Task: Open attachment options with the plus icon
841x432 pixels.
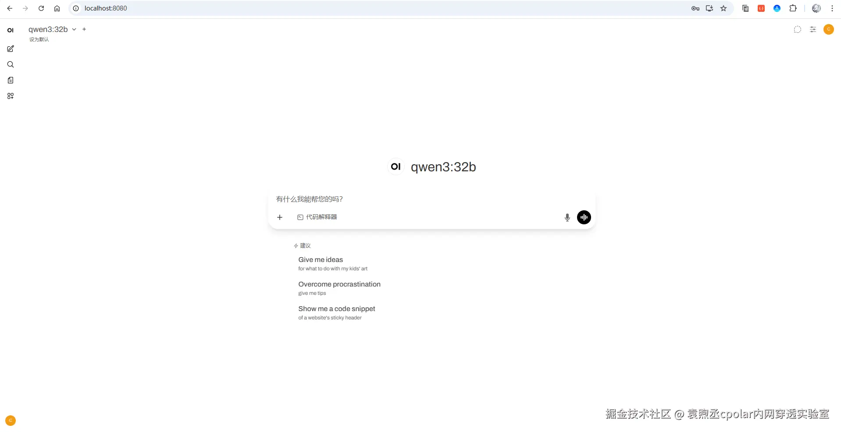Action: (x=280, y=217)
